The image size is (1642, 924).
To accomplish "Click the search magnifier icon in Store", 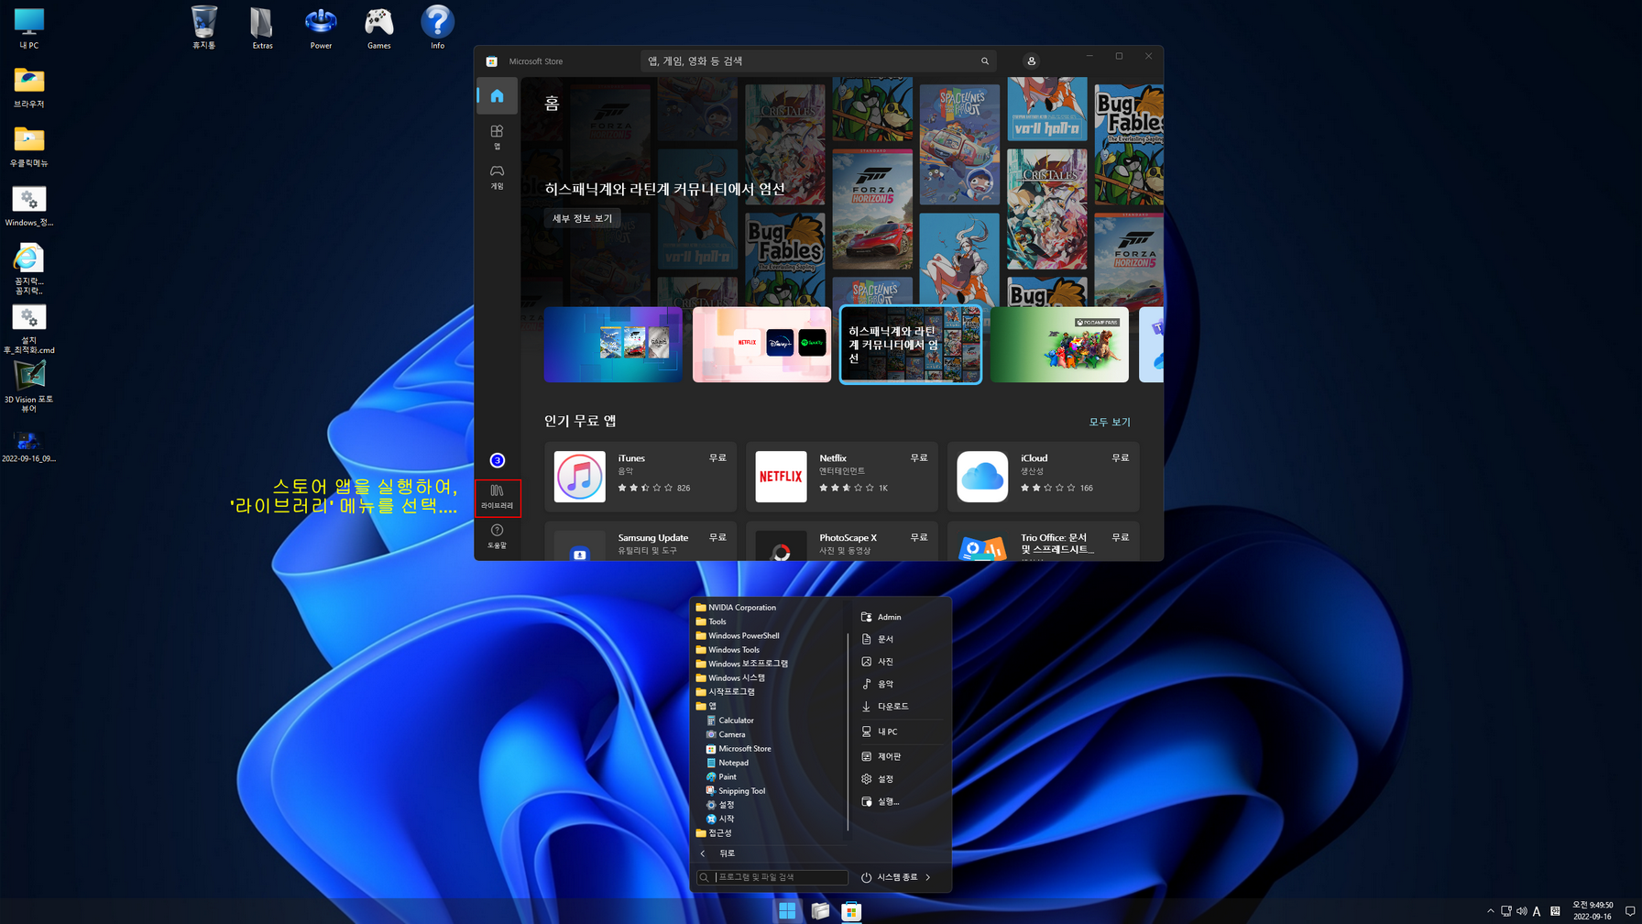I will pos(985,61).
